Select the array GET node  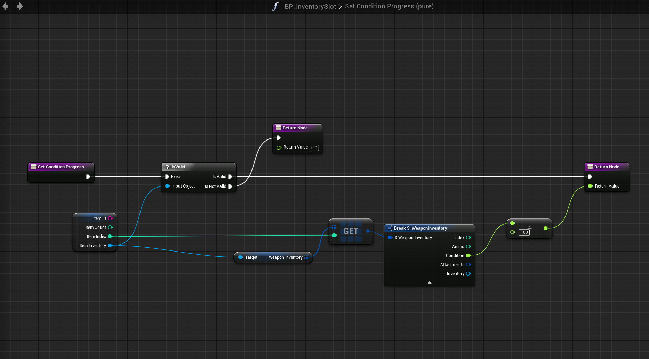(351, 231)
